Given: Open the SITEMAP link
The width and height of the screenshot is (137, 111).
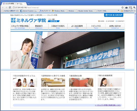Looking at the screenshot, I should tap(110, 21).
